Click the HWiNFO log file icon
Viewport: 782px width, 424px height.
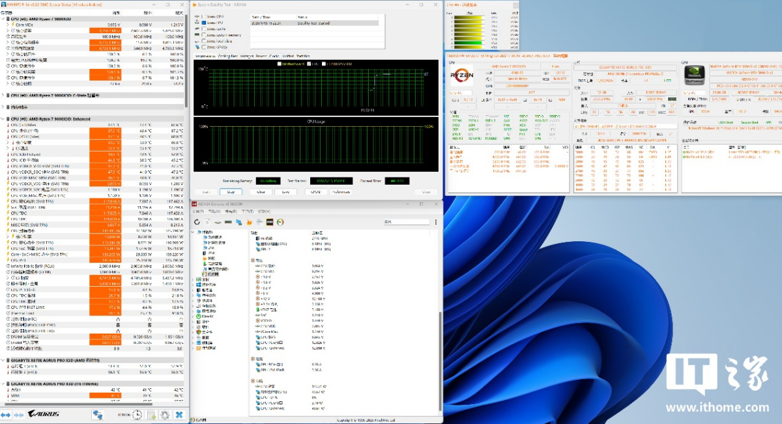pyautogui.click(x=151, y=414)
